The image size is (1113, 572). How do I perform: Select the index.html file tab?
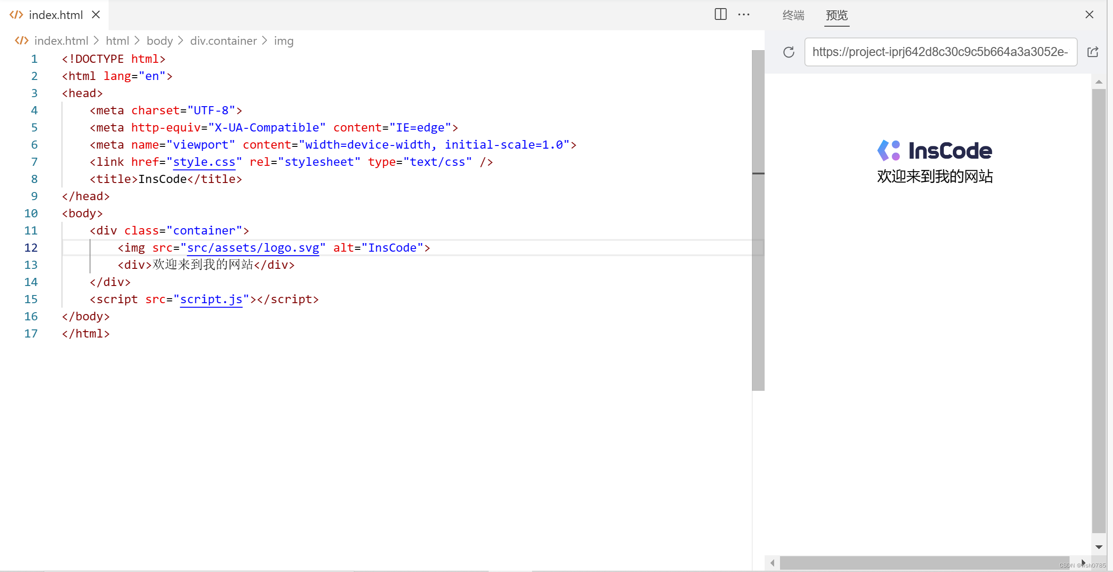click(x=55, y=15)
